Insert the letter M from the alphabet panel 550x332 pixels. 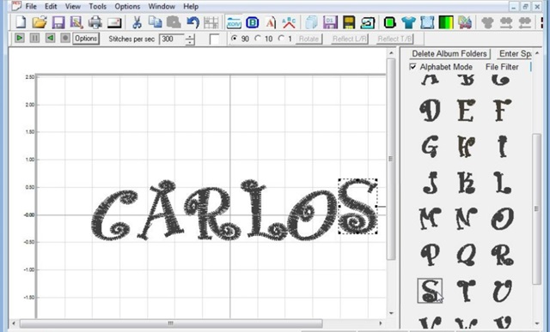[430, 219]
